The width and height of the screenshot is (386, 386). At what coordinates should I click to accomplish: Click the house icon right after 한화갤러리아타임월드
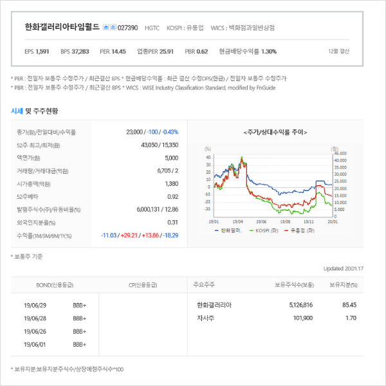(x=106, y=27)
